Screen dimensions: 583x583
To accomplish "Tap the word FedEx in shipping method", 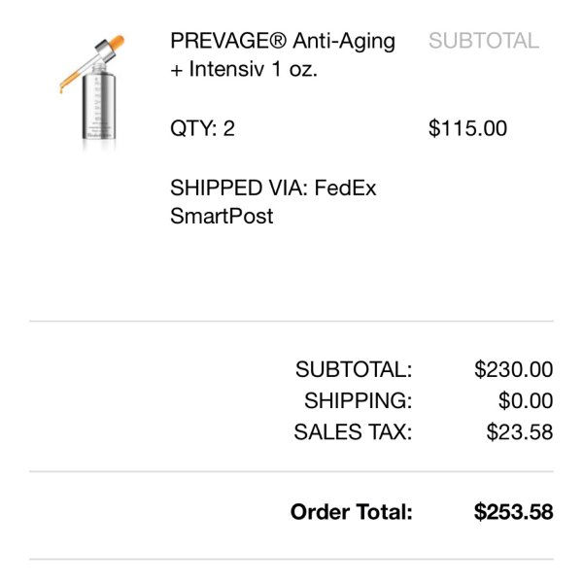I will coord(345,188).
